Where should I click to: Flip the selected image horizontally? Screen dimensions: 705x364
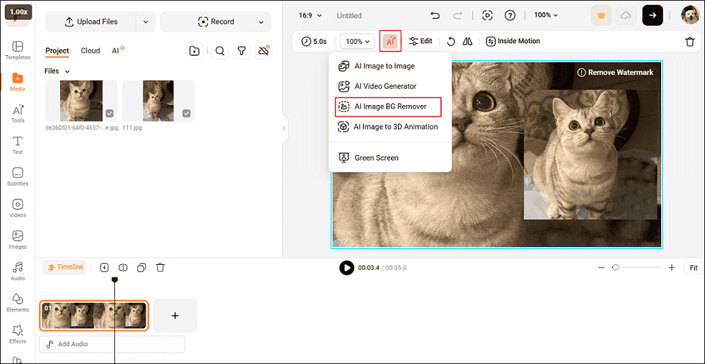click(x=468, y=41)
